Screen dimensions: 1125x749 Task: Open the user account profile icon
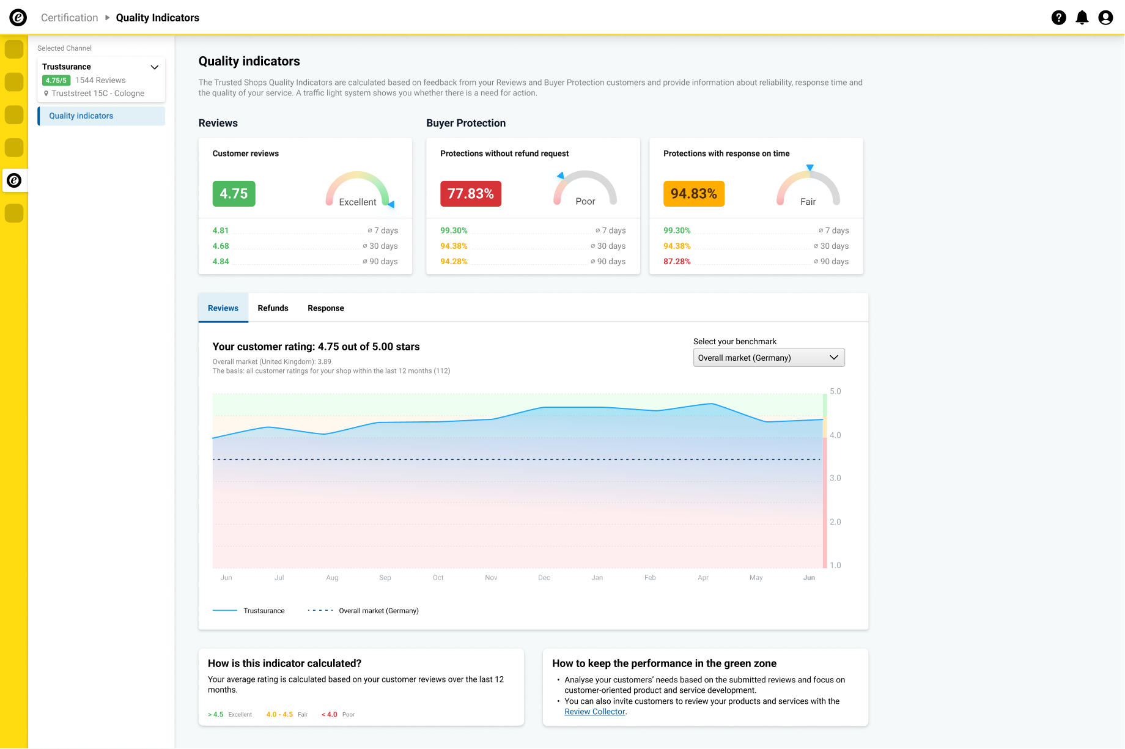coord(1105,18)
